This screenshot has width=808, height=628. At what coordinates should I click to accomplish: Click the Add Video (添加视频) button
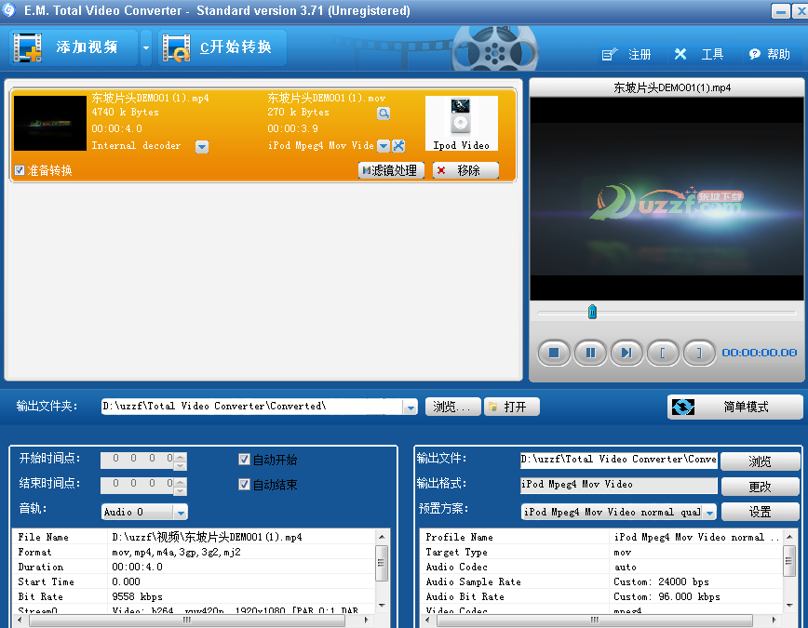pos(73,47)
